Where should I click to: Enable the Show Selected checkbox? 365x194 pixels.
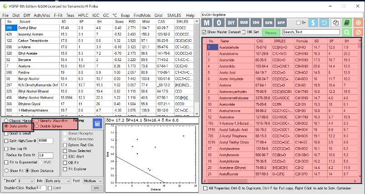(x=65, y=151)
